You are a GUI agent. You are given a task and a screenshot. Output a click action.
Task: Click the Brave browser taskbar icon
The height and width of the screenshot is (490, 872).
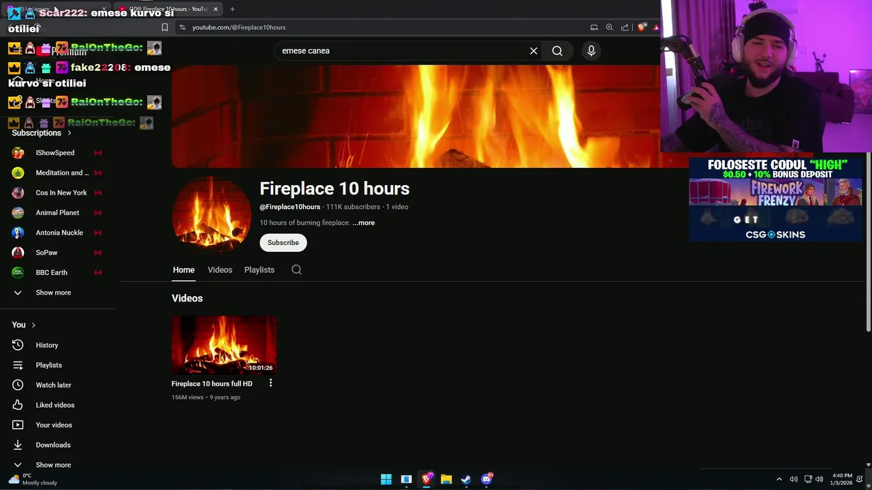[x=426, y=479]
